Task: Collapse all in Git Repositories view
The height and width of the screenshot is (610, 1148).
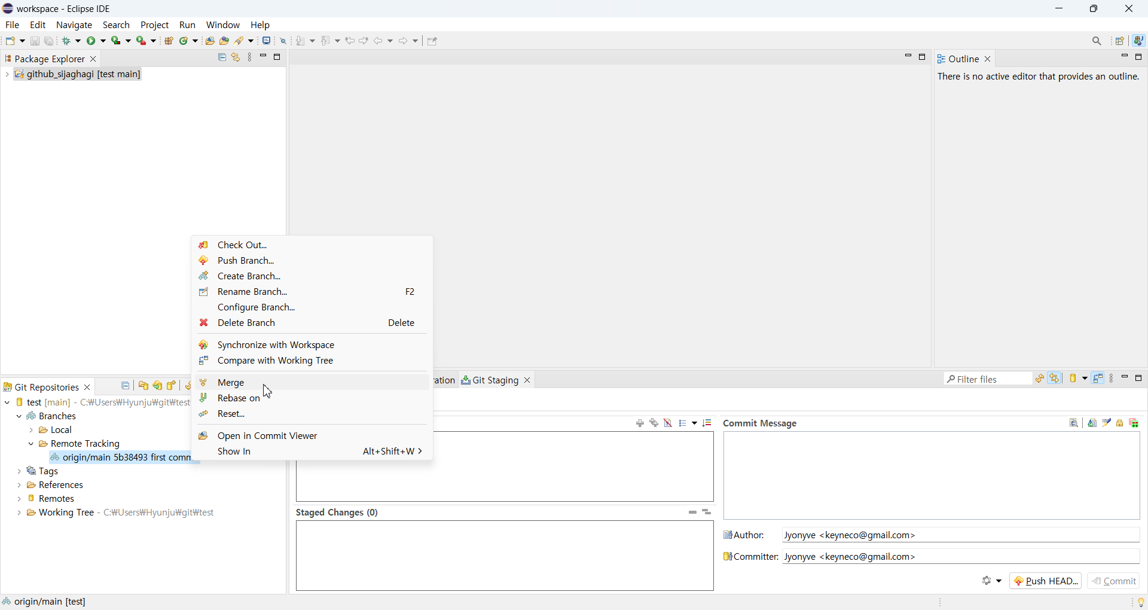Action: pos(126,386)
